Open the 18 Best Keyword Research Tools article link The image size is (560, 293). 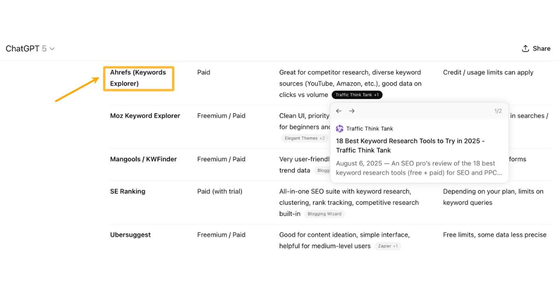click(410, 146)
